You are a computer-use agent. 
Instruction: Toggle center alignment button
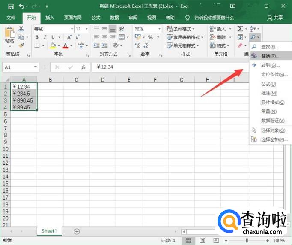point(104,37)
